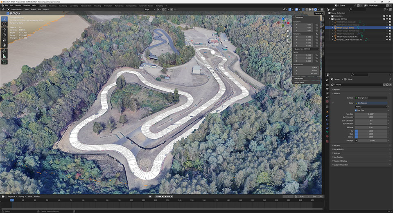The width and height of the screenshot is (393, 213).
Task: Switch to the Geometry Nodes workspace tab
Action: pos(146,6)
